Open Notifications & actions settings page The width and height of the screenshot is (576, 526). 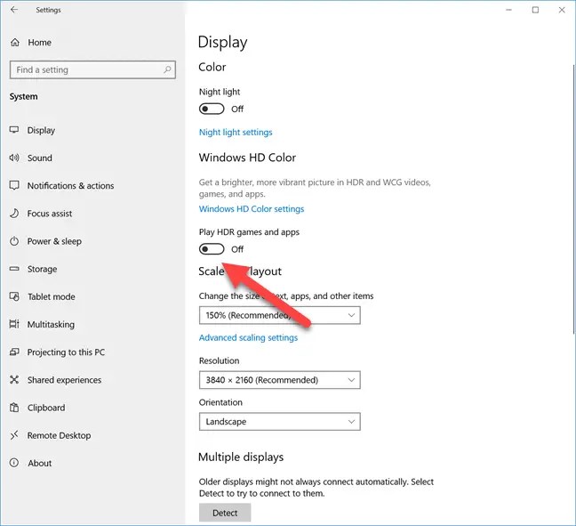(x=70, y=186)
